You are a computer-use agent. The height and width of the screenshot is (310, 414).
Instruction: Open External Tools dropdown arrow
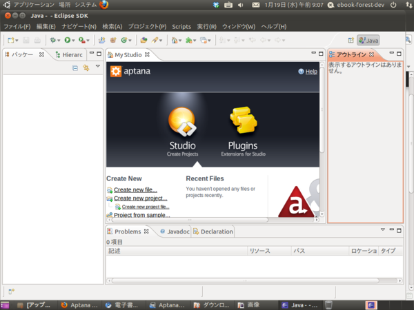point(88,41)
